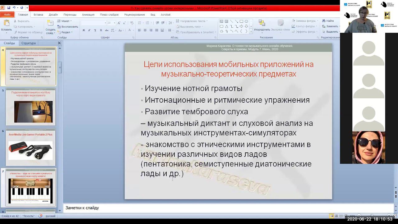This screenshot has width=398, height=224.
Task: Toggle underline Ч formatting
Action: click(x=95, y=30)
